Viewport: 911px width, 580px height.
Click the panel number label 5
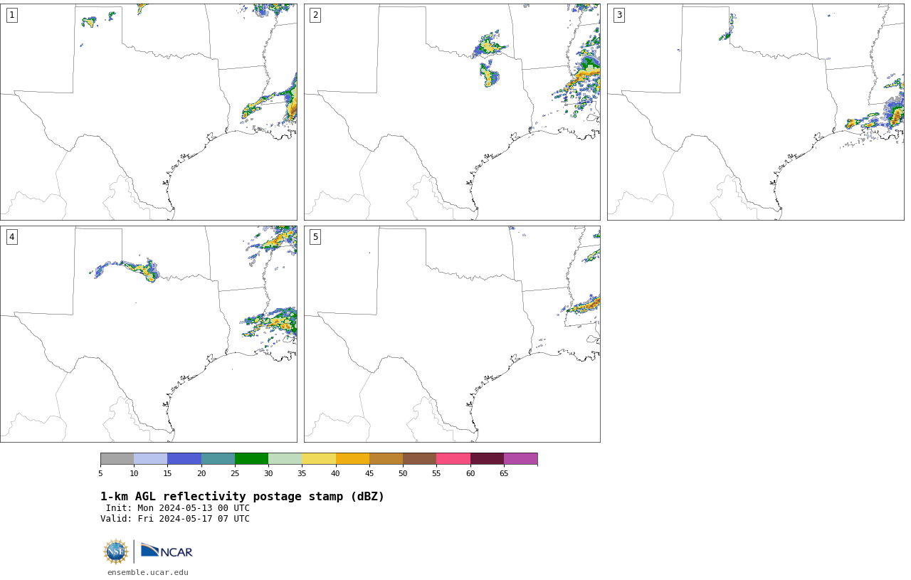click(x=315, y=237)
